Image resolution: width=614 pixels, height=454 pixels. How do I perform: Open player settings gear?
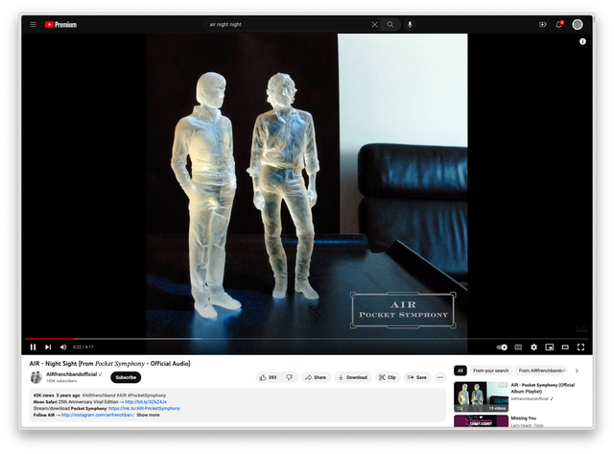point(533,347)
